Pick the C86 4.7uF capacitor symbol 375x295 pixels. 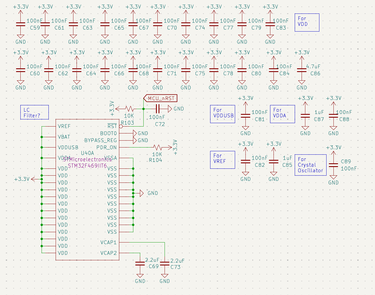click(x=302, y=70)
